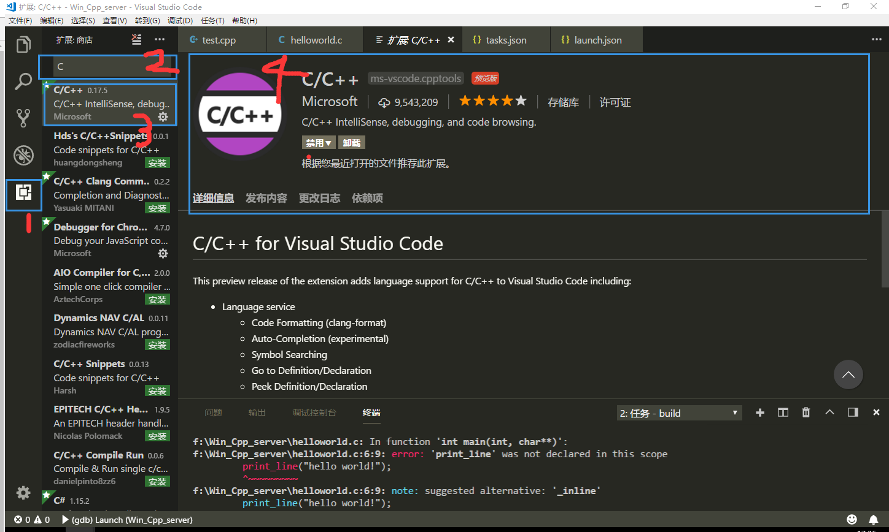
Task: Maximize panel with up chevron
Action: (829, 412)
